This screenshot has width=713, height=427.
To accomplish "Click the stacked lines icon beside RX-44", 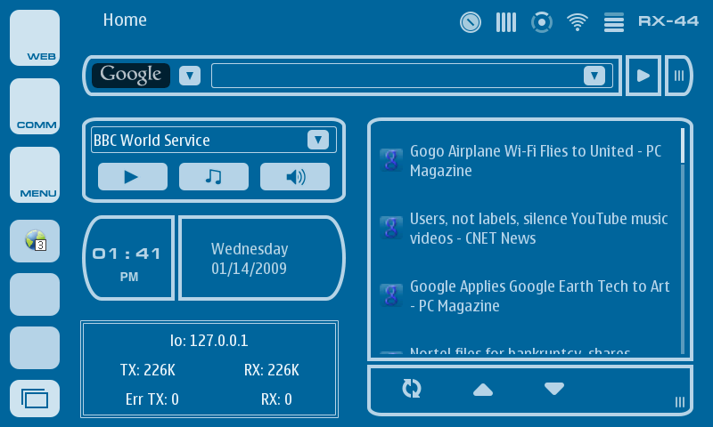I will point(613,22).
